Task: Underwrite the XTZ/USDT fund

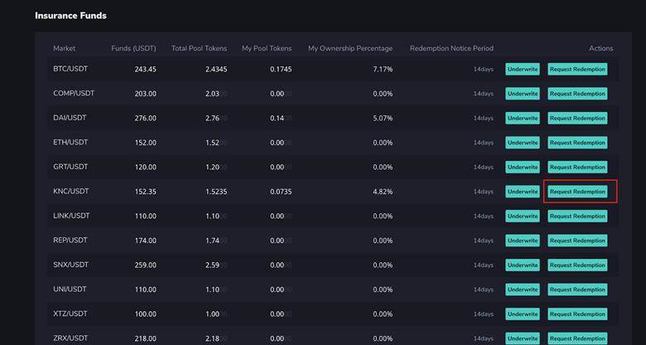Action: tap(523, 314)
